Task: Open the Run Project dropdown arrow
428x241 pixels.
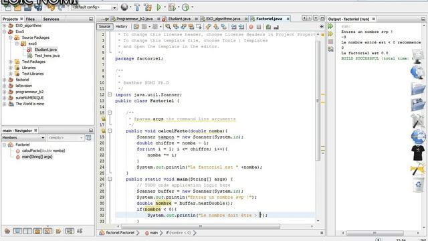Action: (165, 7)
